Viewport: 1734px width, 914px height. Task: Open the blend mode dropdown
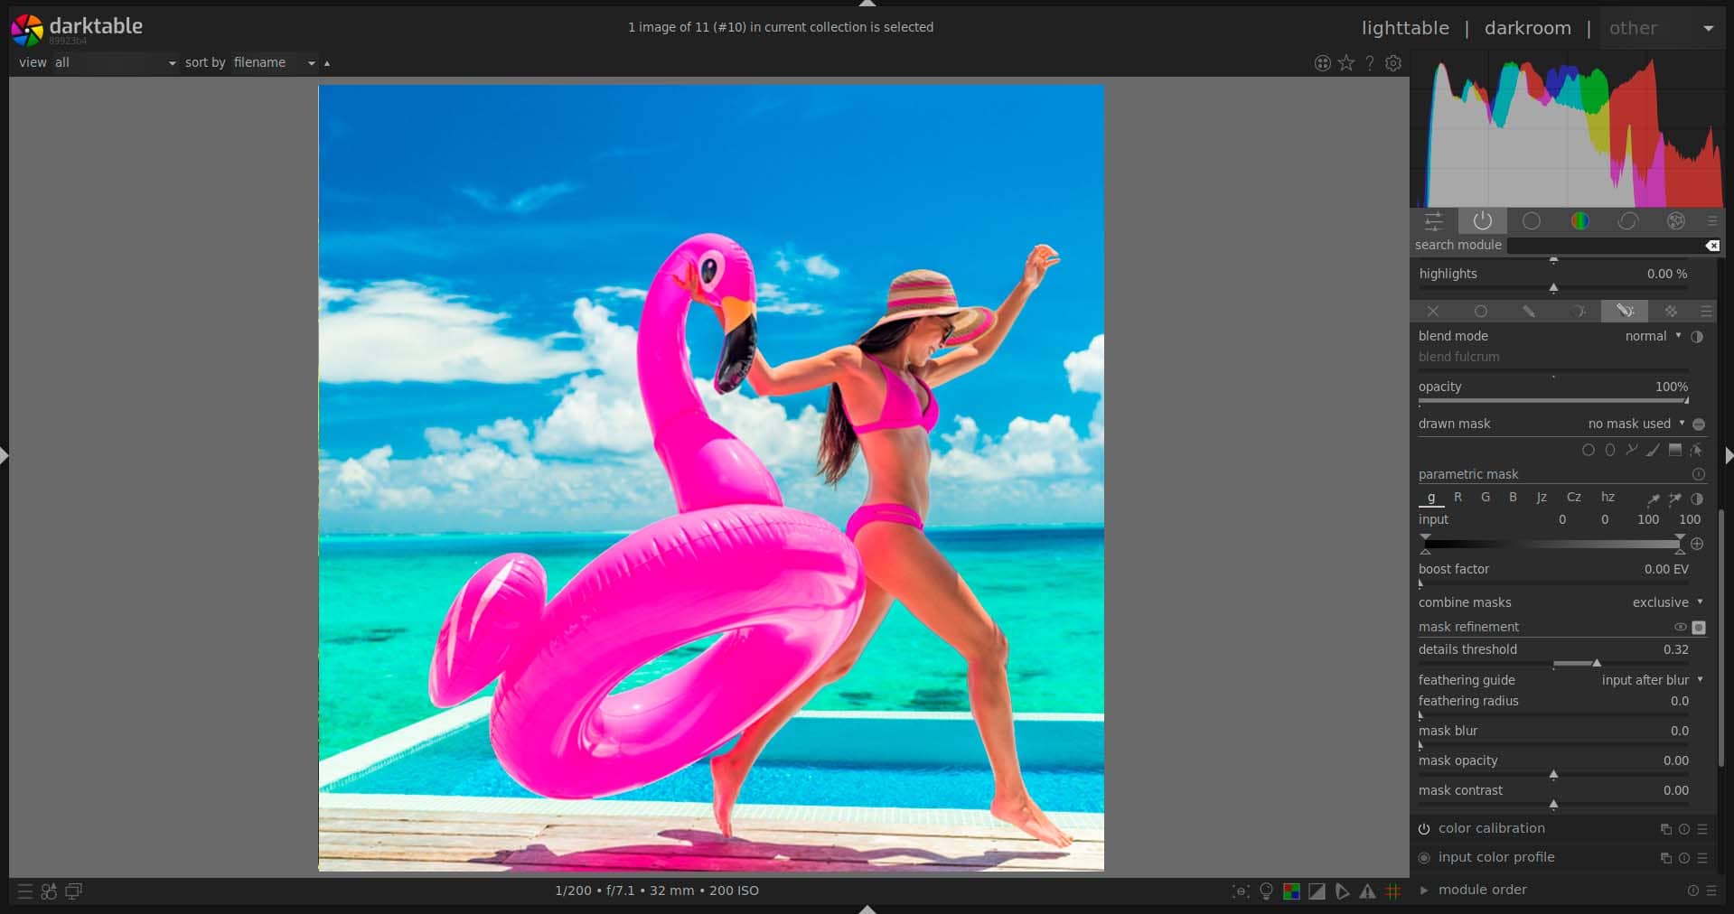[1650, 336]
